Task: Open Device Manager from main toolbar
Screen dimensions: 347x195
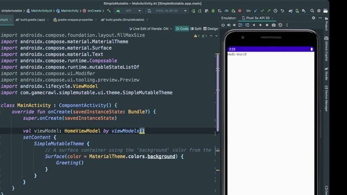Action: pyautogui.click(x=297, y=11)
